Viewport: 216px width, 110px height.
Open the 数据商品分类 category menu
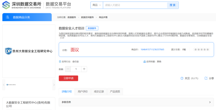tap(27, 17)
